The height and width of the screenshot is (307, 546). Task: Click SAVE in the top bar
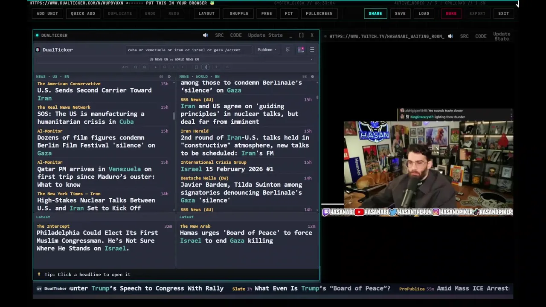400,13
